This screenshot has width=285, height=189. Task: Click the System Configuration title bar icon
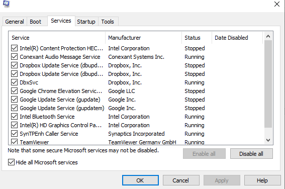[6, 4]
